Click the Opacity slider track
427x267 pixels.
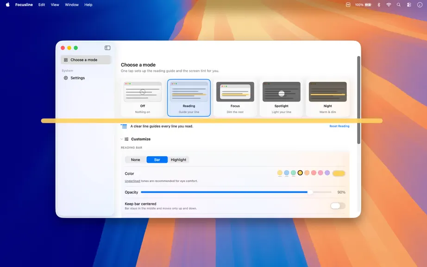click(236, 192)
